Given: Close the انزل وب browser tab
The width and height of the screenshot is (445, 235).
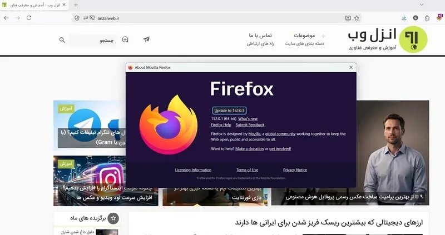Looking at the screenshot, I should (64, 5).
